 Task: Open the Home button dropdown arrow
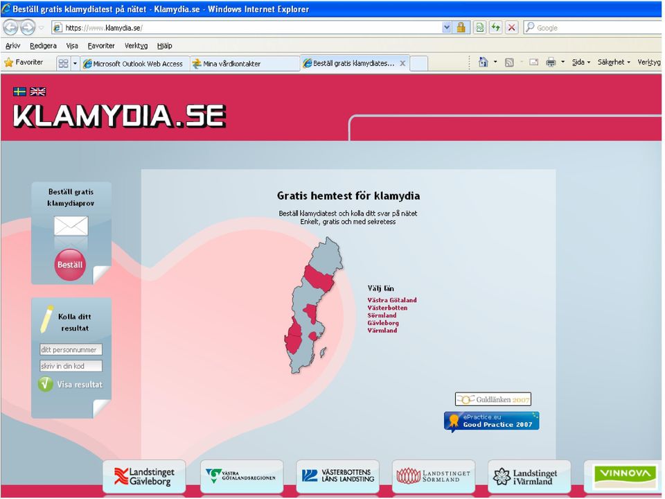coord(495,62)
